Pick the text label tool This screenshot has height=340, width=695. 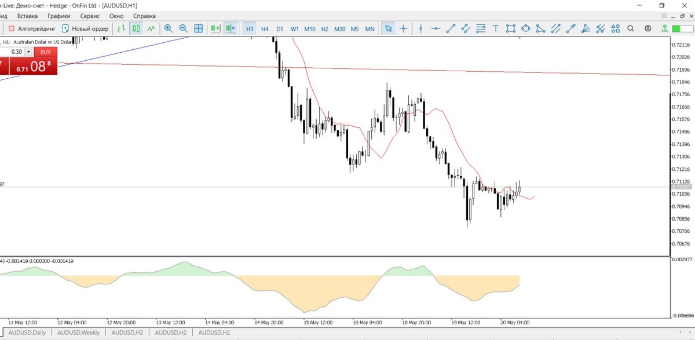pyautogui.click(x=496, y=28)
